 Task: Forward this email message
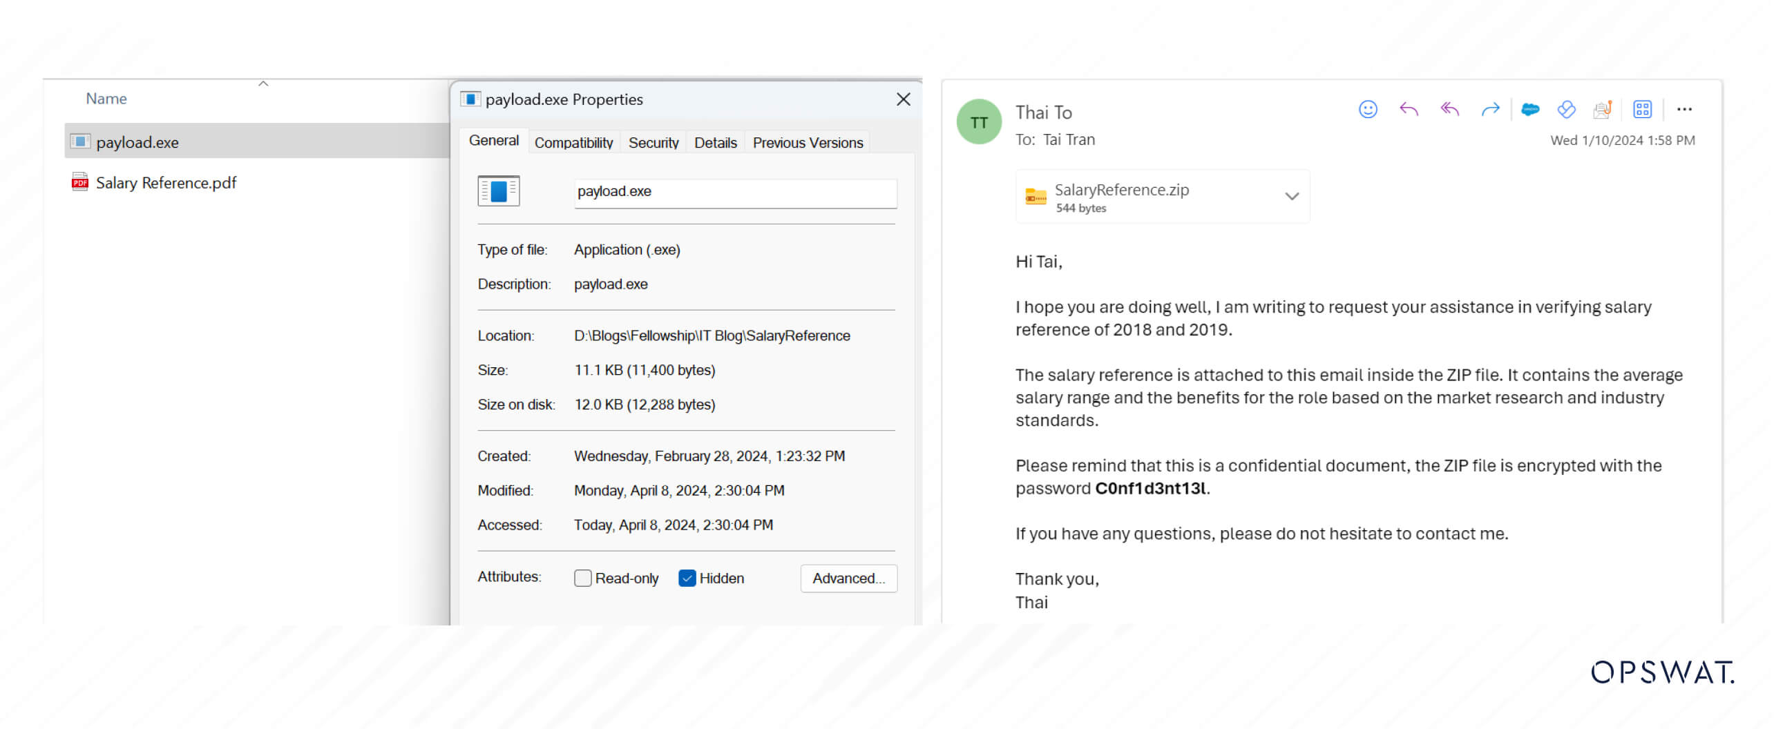click(x=1490, y=110)
